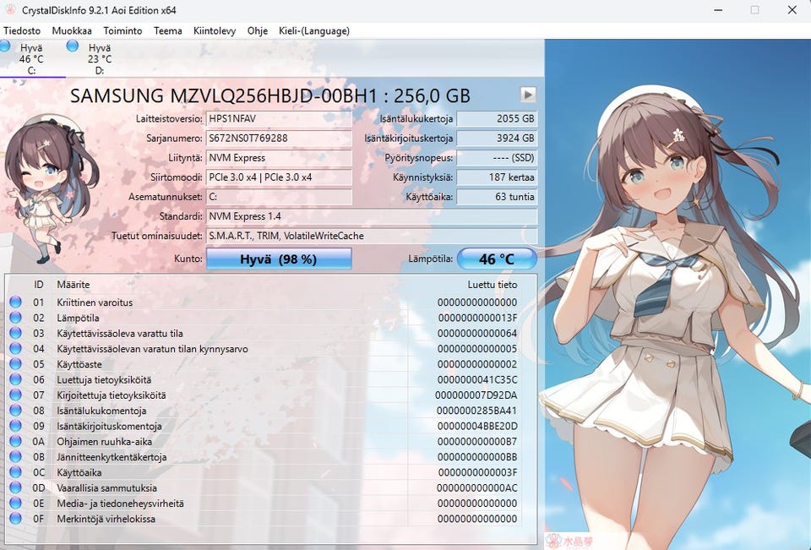Screen dimensions: 811x550
Task: Click the Tuetut ominaisuudet field
Action: (x=372, y=236)
